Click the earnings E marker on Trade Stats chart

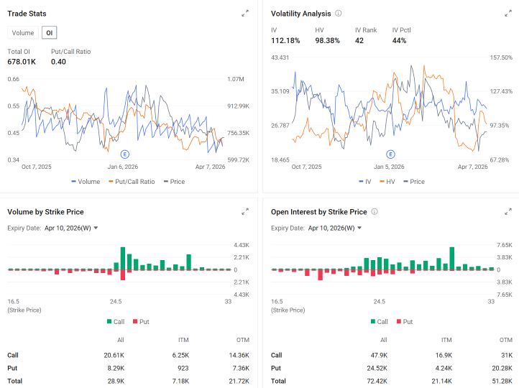125,154
